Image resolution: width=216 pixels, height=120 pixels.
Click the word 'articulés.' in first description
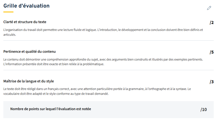click(10, 35)
